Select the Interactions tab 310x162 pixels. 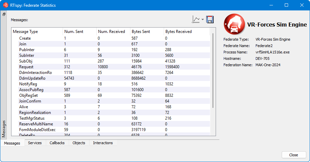click(x=103, y=143)
